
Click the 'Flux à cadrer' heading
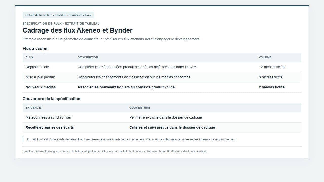click(35, 48)
